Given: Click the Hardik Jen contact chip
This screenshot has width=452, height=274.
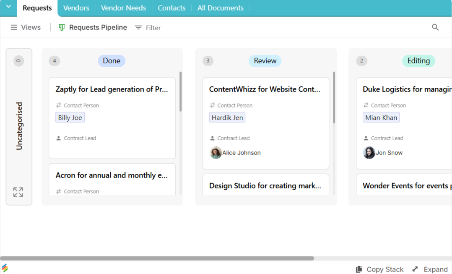Looking at the screenshot, I should (x=227, y=117).
